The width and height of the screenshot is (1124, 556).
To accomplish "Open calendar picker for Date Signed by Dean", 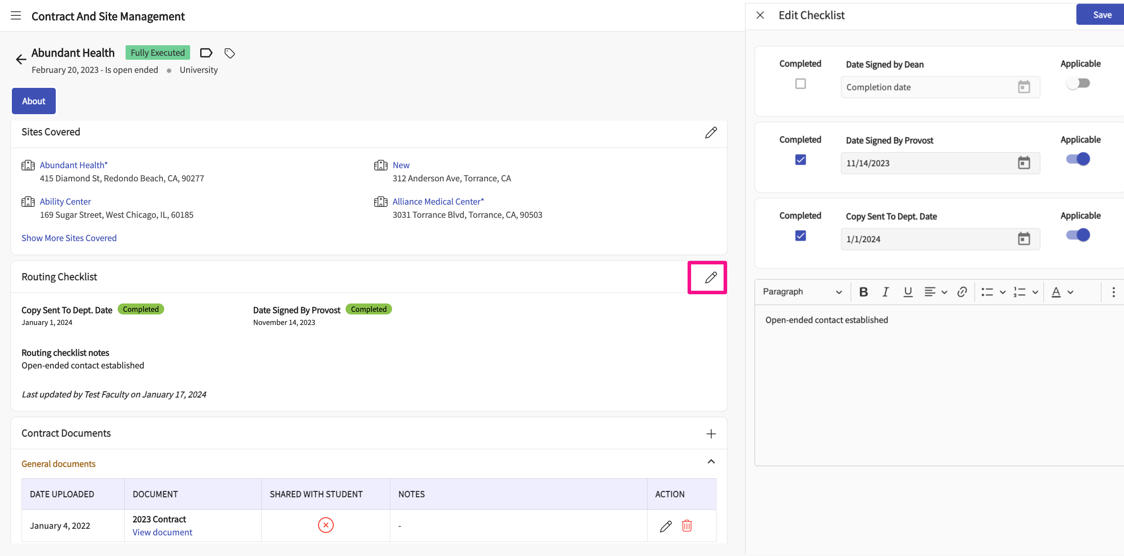I will click(1023, 87).
